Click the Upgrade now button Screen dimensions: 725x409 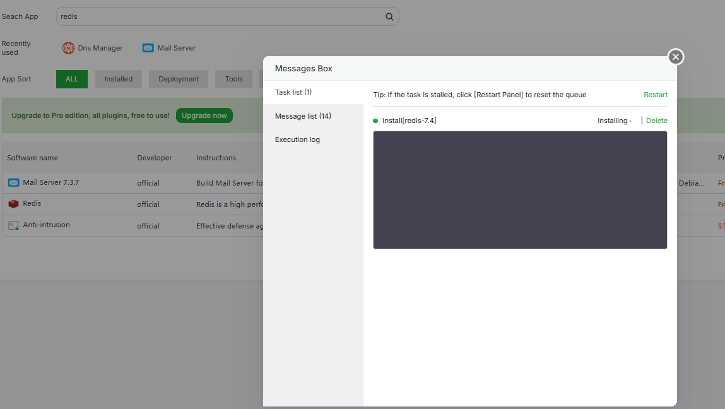(204, 116)
